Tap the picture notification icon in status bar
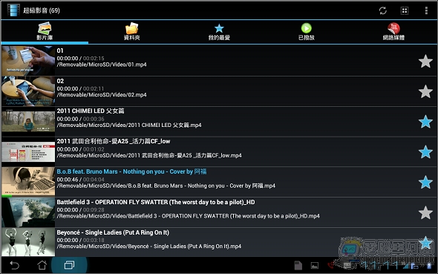Viewport: 438px width, 274px height. [315, 265]
